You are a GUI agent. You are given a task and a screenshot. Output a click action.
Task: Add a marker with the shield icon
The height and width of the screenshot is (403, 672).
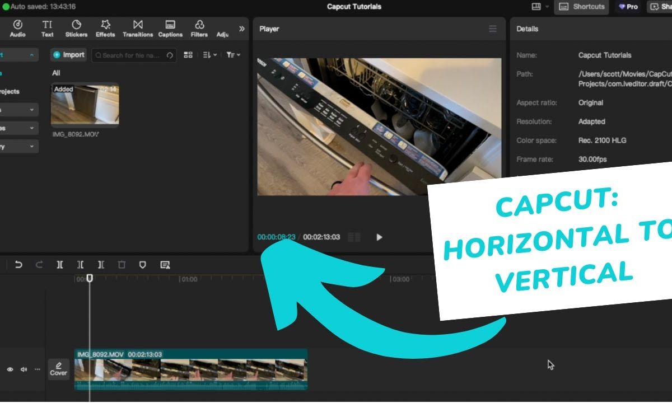[x=142, y=265]
